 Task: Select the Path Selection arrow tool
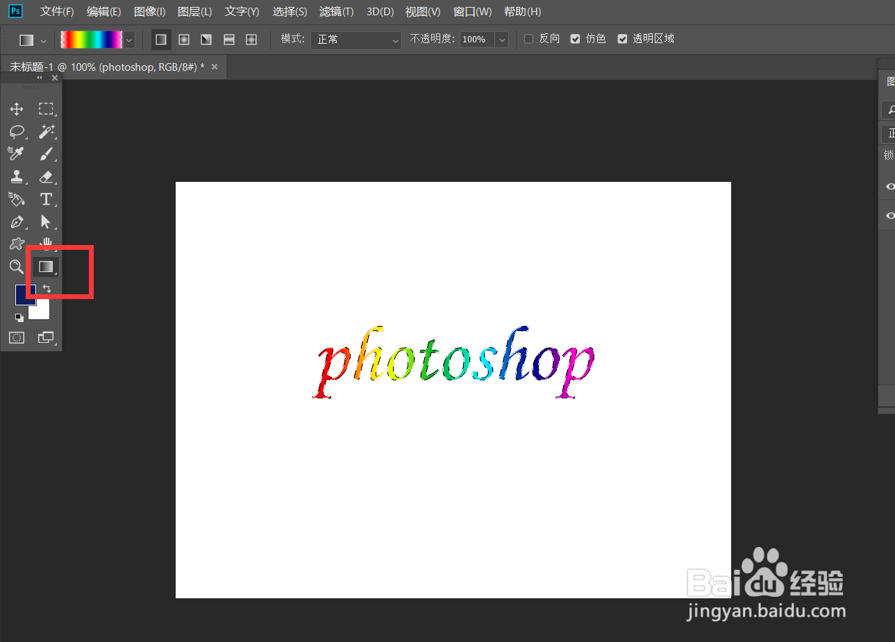coord(46,222)
